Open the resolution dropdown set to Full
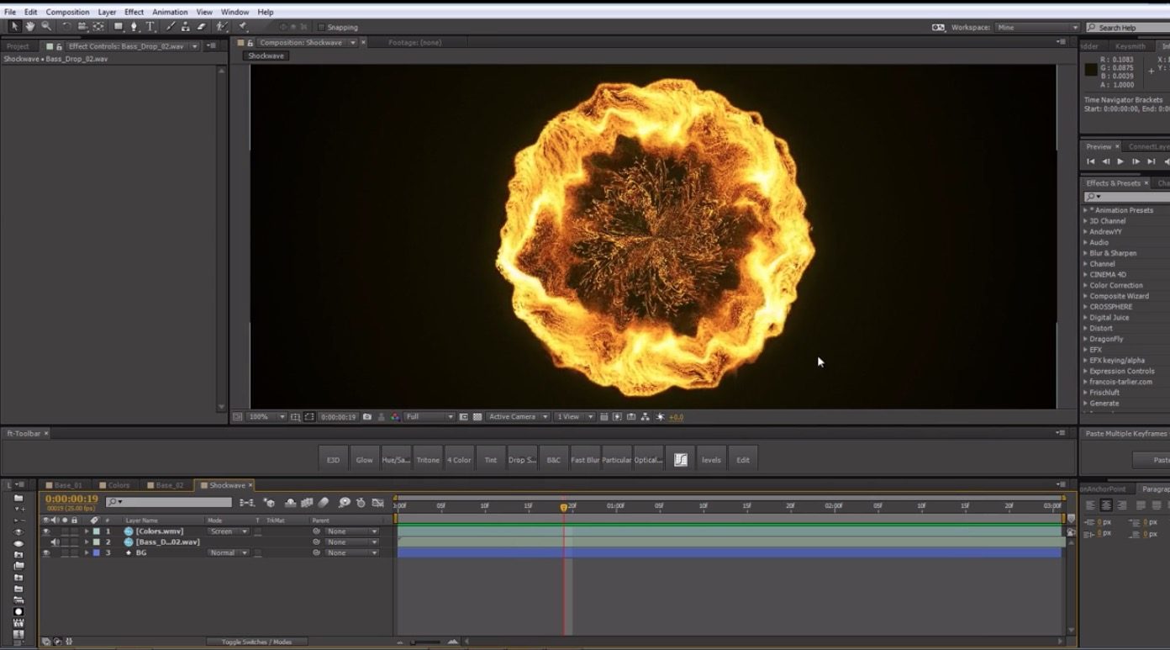 click(x=430, y=417)
